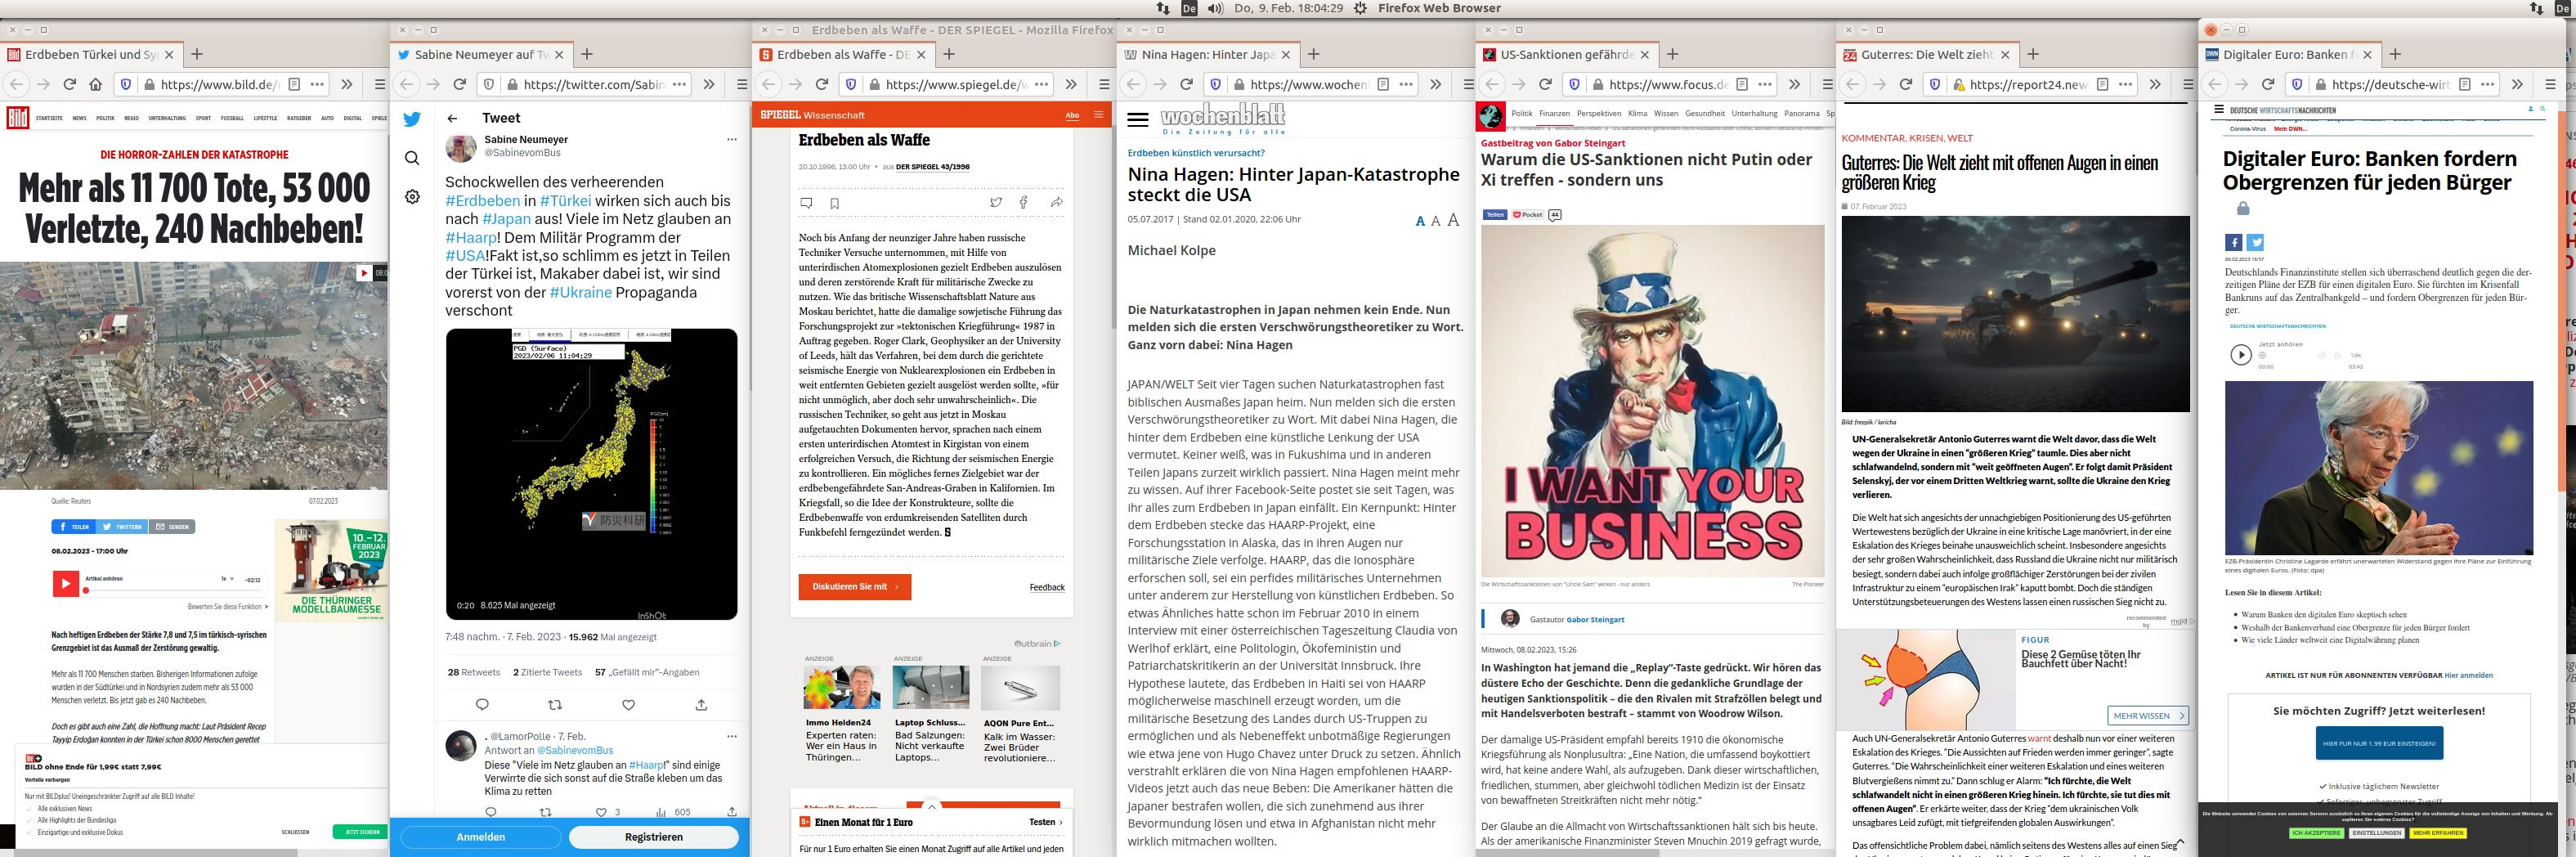Select the largest 'A' font size on wochenblatt
This screenshot has width=2576, height=857.
point(1453,220)
